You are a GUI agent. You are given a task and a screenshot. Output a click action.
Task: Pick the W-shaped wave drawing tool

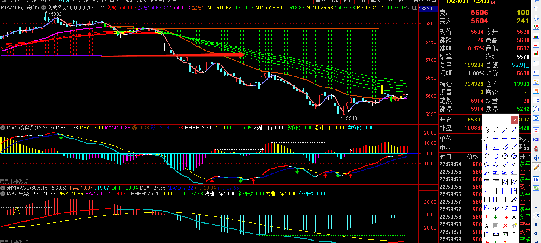click(487, 165)
